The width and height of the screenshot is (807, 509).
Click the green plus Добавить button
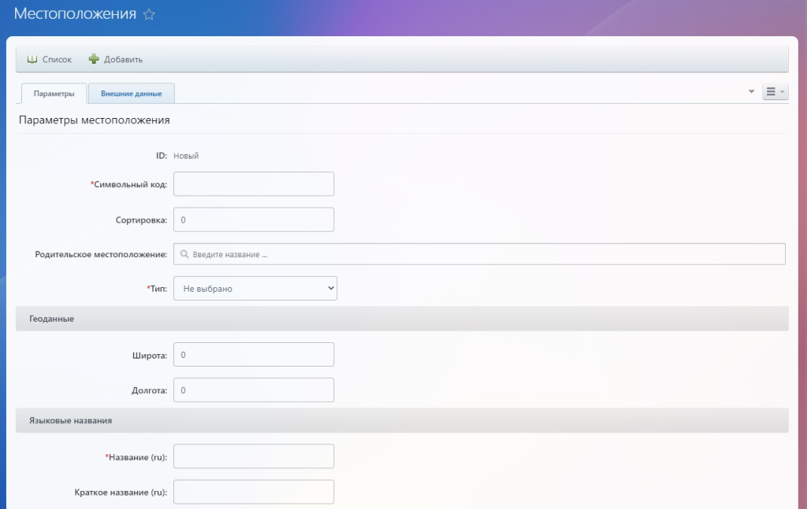pos(116,59)
